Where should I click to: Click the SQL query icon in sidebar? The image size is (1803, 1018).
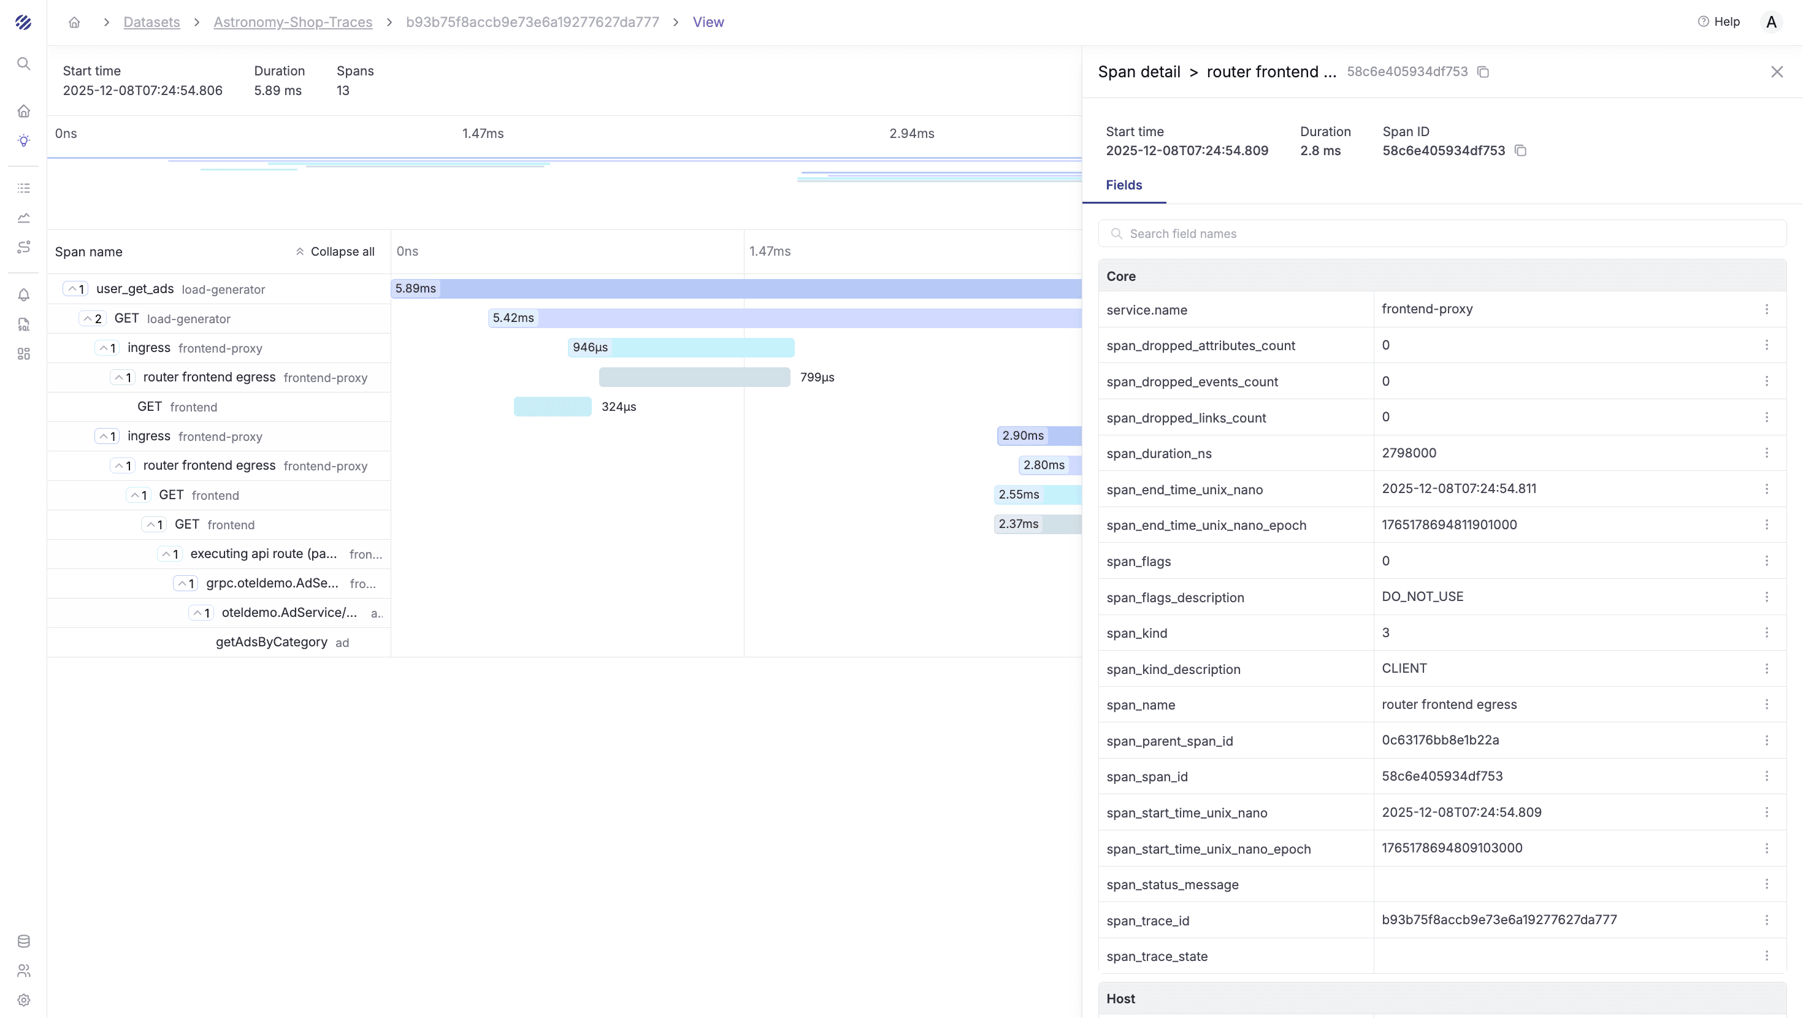tap(24, 324)
